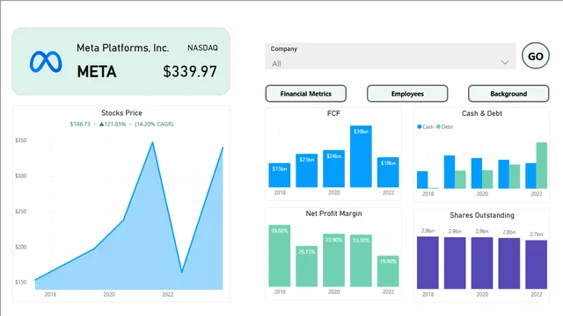Select the 2.7bn Shares Outstanding bar
563x316 pixels.
(x=536, y=264)
